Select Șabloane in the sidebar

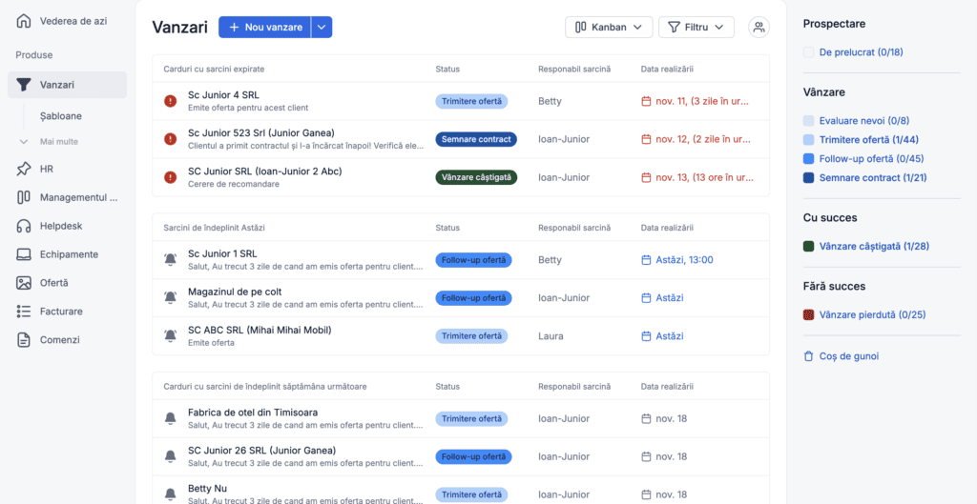[61, 116]
